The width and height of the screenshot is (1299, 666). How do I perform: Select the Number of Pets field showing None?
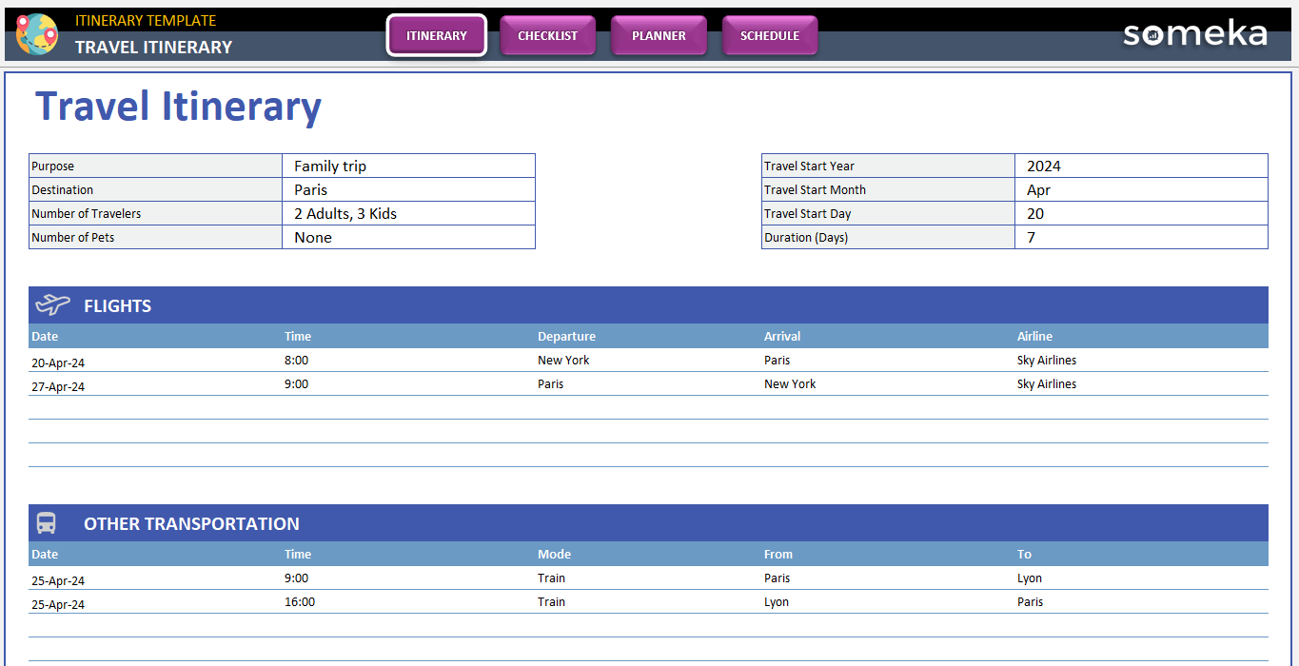[x=408, y=237]
